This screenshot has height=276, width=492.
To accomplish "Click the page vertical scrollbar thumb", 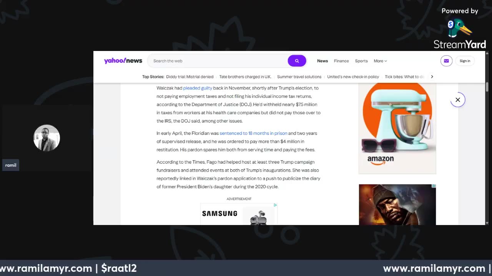I will [x=487, y=87].
